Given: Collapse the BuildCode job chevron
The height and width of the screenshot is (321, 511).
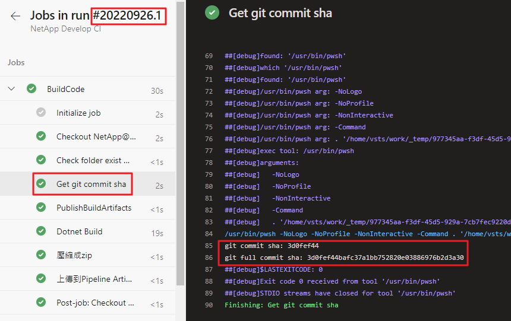Looking at the screenshot, I should click(11, 88).
